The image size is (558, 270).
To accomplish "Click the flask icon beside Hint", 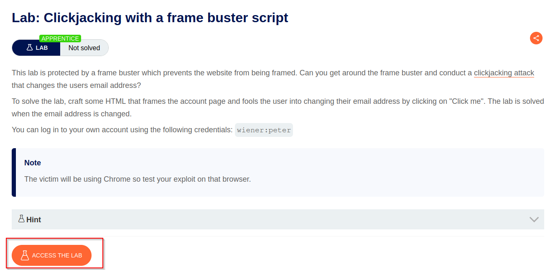I will [x=22, y=219].
